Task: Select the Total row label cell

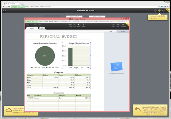Action: pos(35,87)
